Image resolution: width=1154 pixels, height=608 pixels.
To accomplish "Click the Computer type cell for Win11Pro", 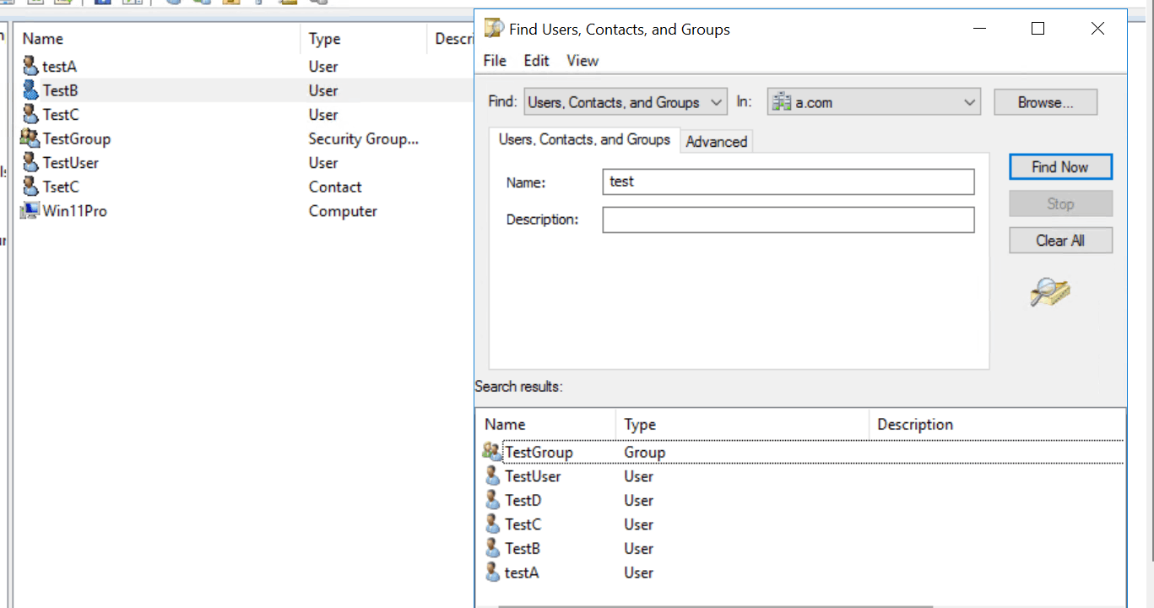I will 343,211.
